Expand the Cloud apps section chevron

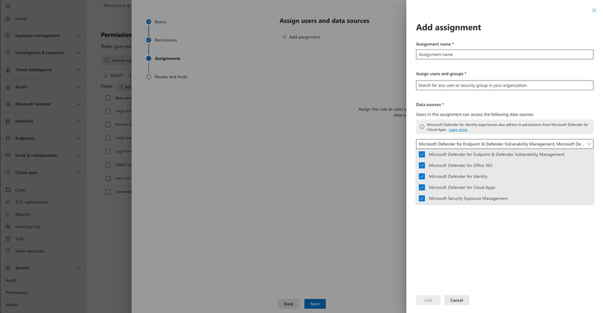(x=79, y=172)
